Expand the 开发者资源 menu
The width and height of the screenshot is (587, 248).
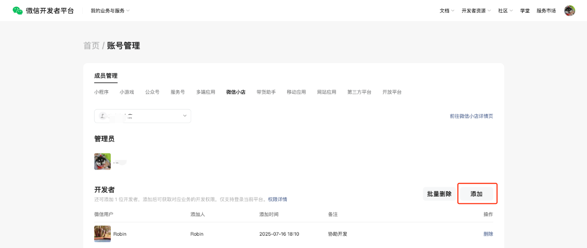click(476, 11)
